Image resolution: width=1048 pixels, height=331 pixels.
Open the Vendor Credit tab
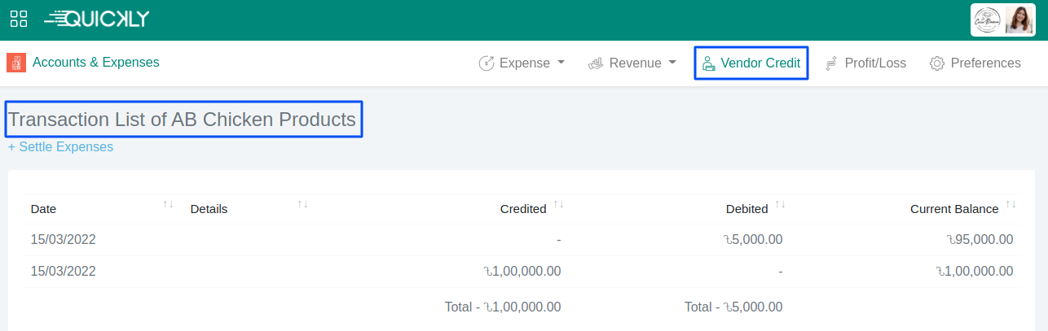pyautogui.click(x=760, y=63)
